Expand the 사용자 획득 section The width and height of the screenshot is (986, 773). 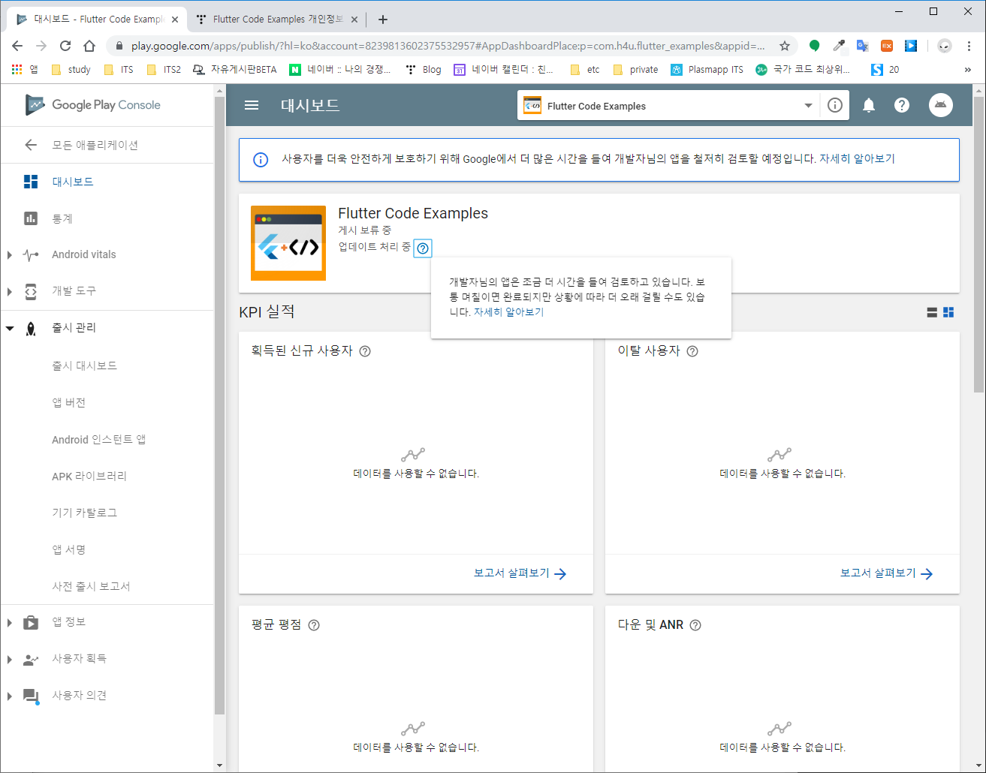pyautogui.click(x=9, y=659)
